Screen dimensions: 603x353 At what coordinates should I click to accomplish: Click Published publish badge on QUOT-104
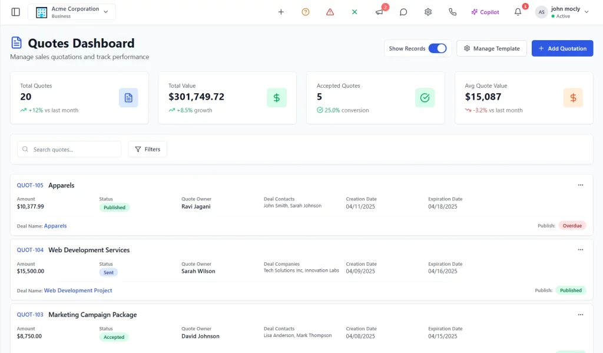point(571,291)
